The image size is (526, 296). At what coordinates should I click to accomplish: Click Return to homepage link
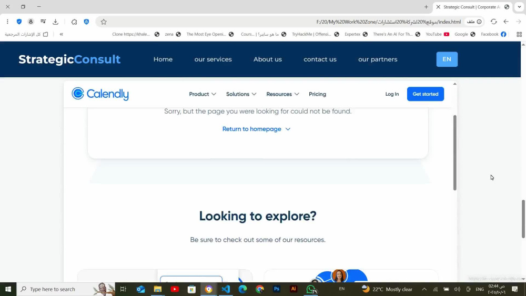point(256,129)
